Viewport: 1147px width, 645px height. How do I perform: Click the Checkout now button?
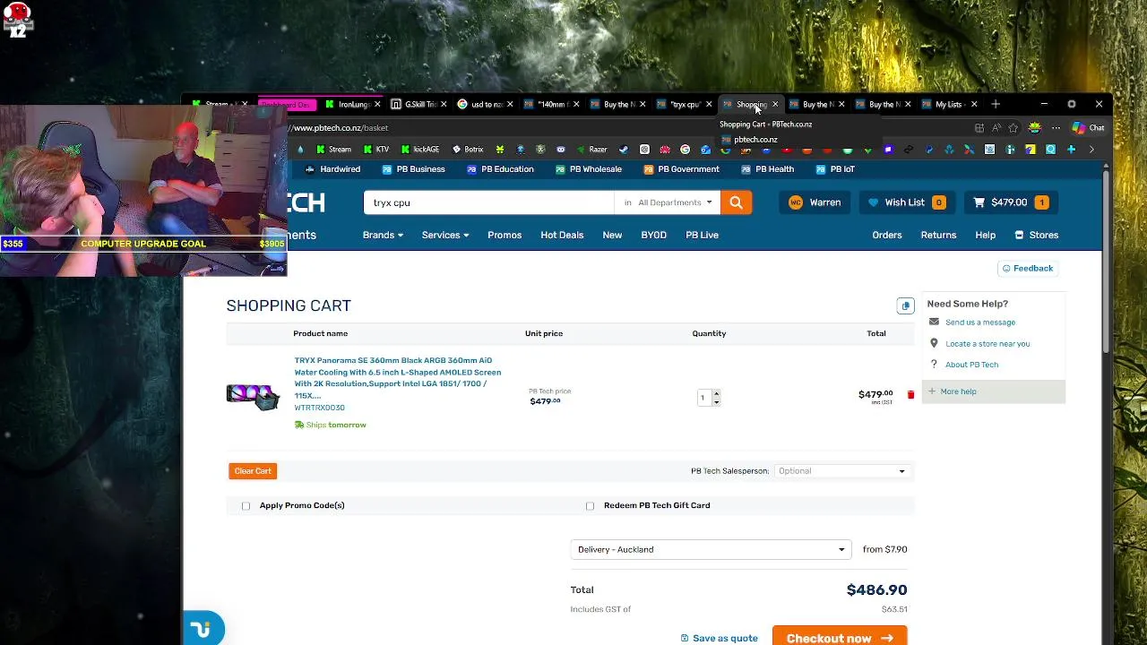point(840,637)
